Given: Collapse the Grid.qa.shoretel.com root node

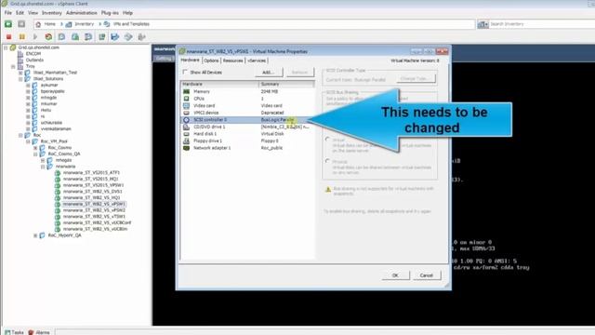Looking at the screenshot, I should tap(6, 47).
